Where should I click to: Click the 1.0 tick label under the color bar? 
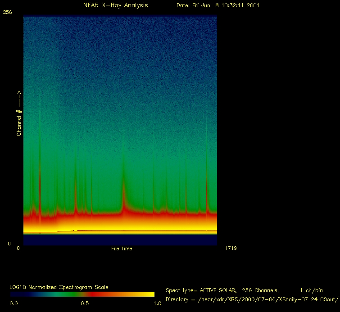click(x=157, y=303)
